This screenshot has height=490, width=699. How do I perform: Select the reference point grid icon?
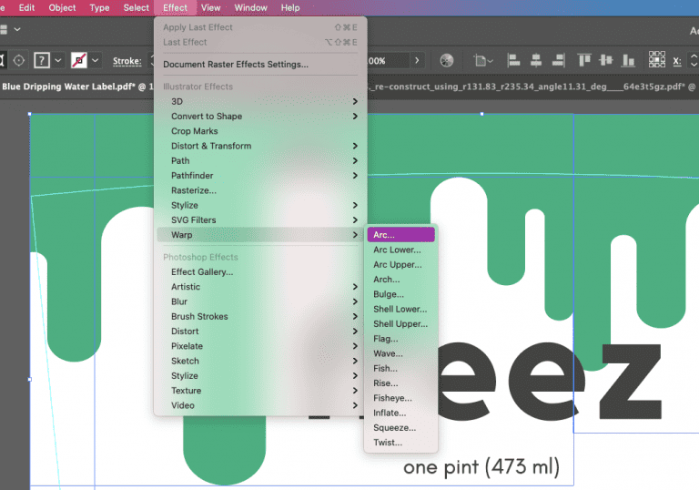pyautogui.click(x=656, y=60)
